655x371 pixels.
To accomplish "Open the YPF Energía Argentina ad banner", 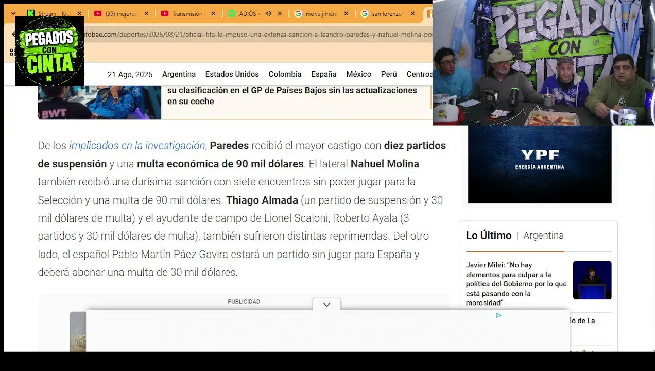I will pyautogui.click(x=540, y=164).
